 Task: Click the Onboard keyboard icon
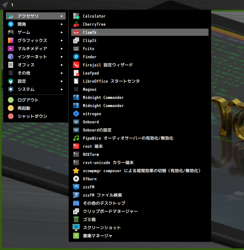coord(76,122)
